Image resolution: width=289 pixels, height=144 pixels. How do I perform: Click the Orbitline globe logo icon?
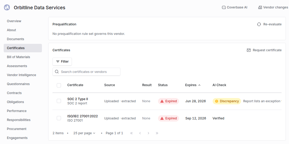[x=7, y=8]
